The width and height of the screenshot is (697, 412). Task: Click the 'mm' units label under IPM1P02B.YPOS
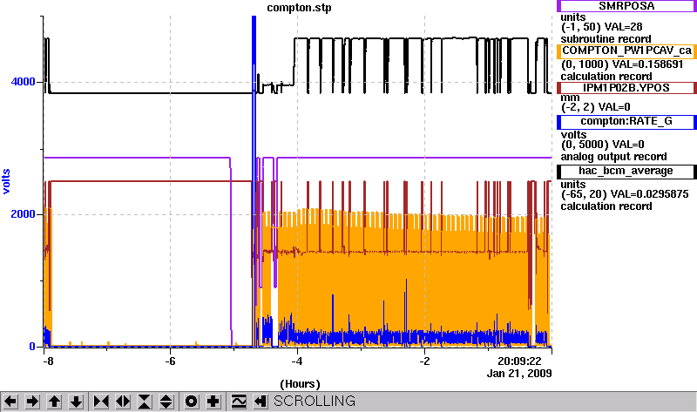coord(570,98)
